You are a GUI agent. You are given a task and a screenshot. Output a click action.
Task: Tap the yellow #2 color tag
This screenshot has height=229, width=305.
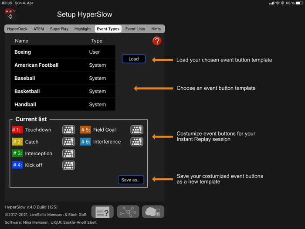[x=17, y=142]
